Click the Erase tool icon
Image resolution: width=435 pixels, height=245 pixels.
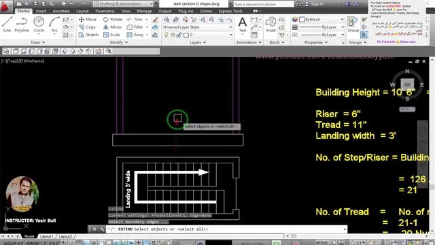155,20
